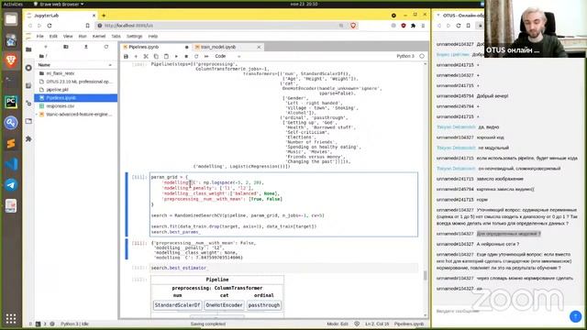Image resolution: width=587 pixels, height=330 pixels.
Task: Open Activities overview in top bar
Action: [x=13, y=4]
